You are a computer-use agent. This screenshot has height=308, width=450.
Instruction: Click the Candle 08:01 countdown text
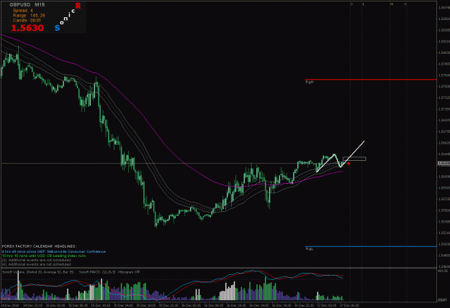(x=27, y=20)
